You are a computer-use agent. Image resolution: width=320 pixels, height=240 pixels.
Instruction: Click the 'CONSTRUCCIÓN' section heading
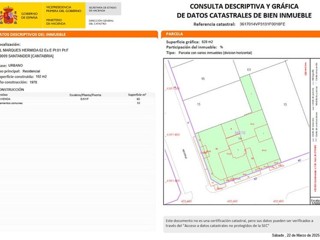coord(12,90)
